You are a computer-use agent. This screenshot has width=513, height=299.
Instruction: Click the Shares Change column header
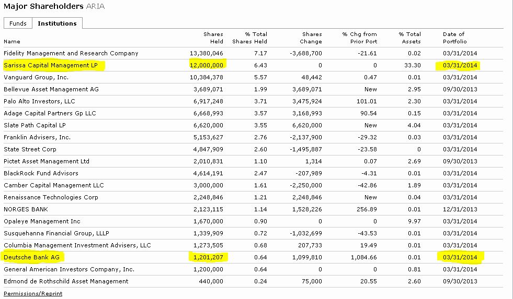(311, 38)
